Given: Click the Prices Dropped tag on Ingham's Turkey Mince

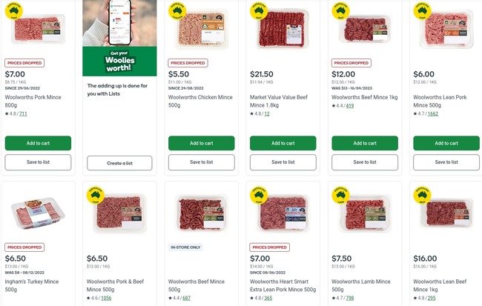Looking at the screenshot, I should pyautogui.click(x=24, y=247).
